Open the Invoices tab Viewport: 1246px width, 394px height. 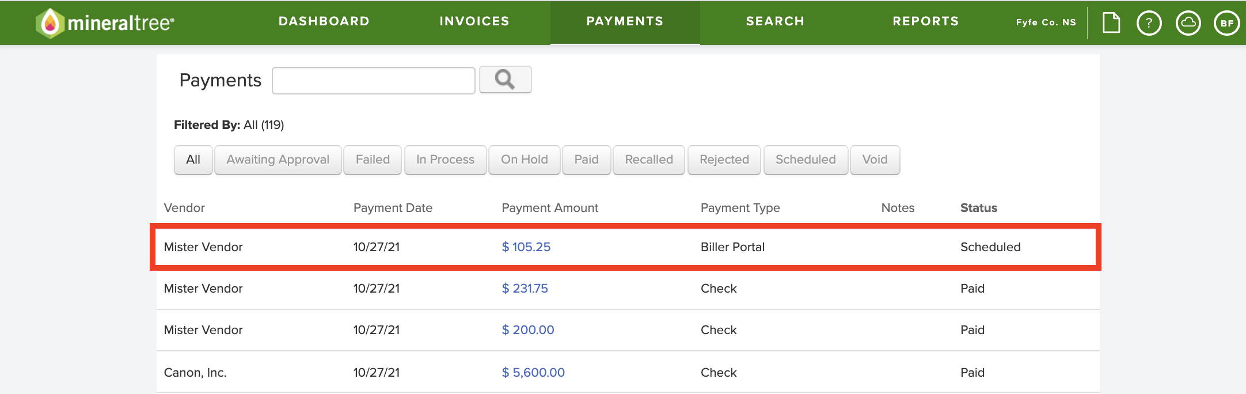click(x=474, y=21)
